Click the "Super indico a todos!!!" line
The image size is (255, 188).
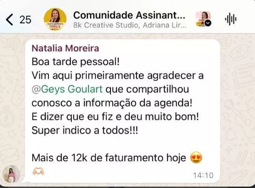point(85,130)
